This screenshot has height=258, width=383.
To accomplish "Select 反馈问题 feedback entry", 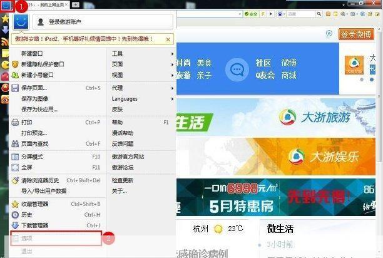I will tap(123, 144).
